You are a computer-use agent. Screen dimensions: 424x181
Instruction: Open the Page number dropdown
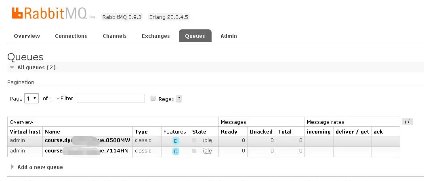pyautogui.click(x=31, y=99)
